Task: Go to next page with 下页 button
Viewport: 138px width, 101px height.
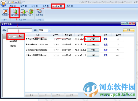Action: click(58, 95)
